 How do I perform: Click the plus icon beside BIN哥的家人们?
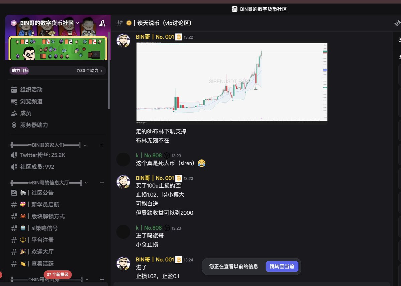[x=102, y=145]
